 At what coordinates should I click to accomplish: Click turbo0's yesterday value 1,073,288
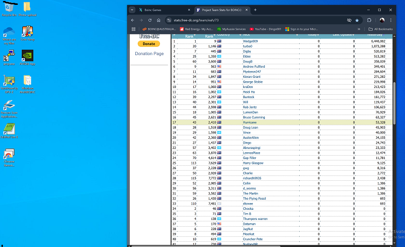click(x=378, y=46)
